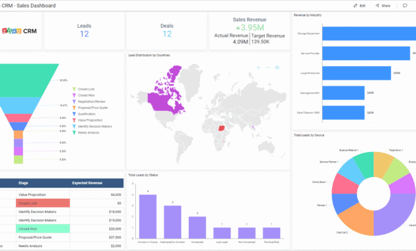This screenshot has height=251, width=416.
Task: Toggle Closed Lost funnel legend icon
Action: [x=74, y=89]
